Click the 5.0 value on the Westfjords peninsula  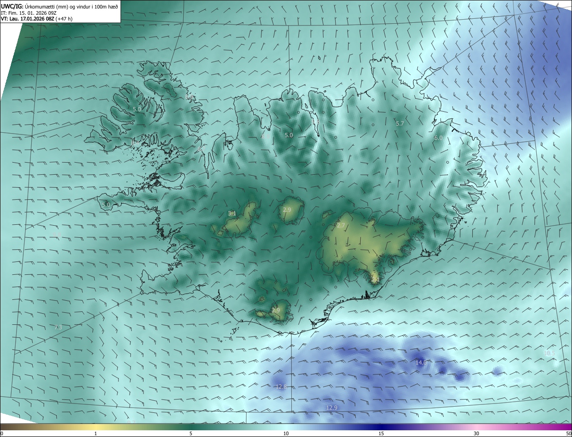tap(137, 109)
